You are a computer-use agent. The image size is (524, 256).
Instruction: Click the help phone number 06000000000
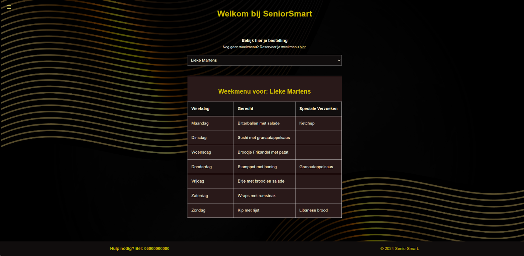[156, 249]
